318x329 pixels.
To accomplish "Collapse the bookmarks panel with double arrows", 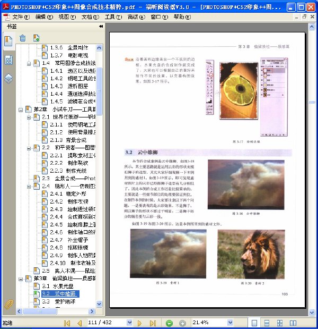I will (101, 26).
